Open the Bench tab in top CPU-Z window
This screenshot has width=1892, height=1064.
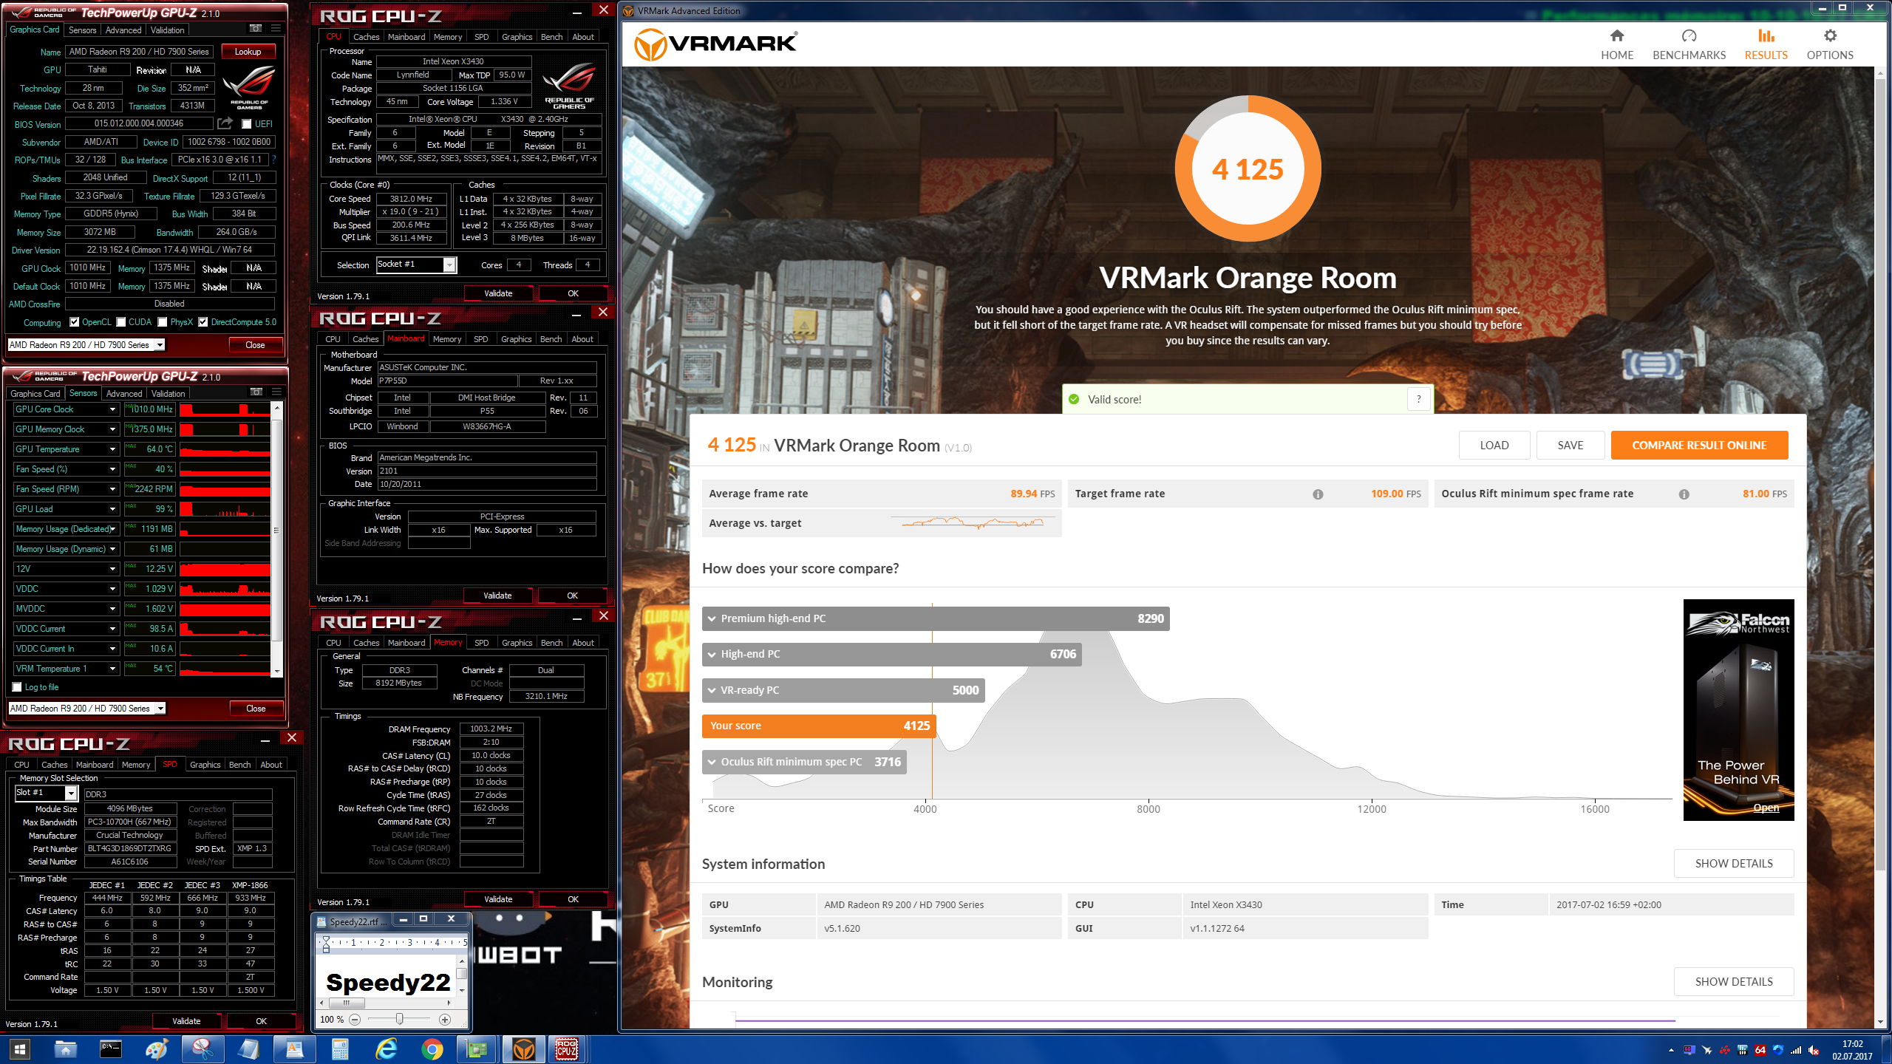551,37
